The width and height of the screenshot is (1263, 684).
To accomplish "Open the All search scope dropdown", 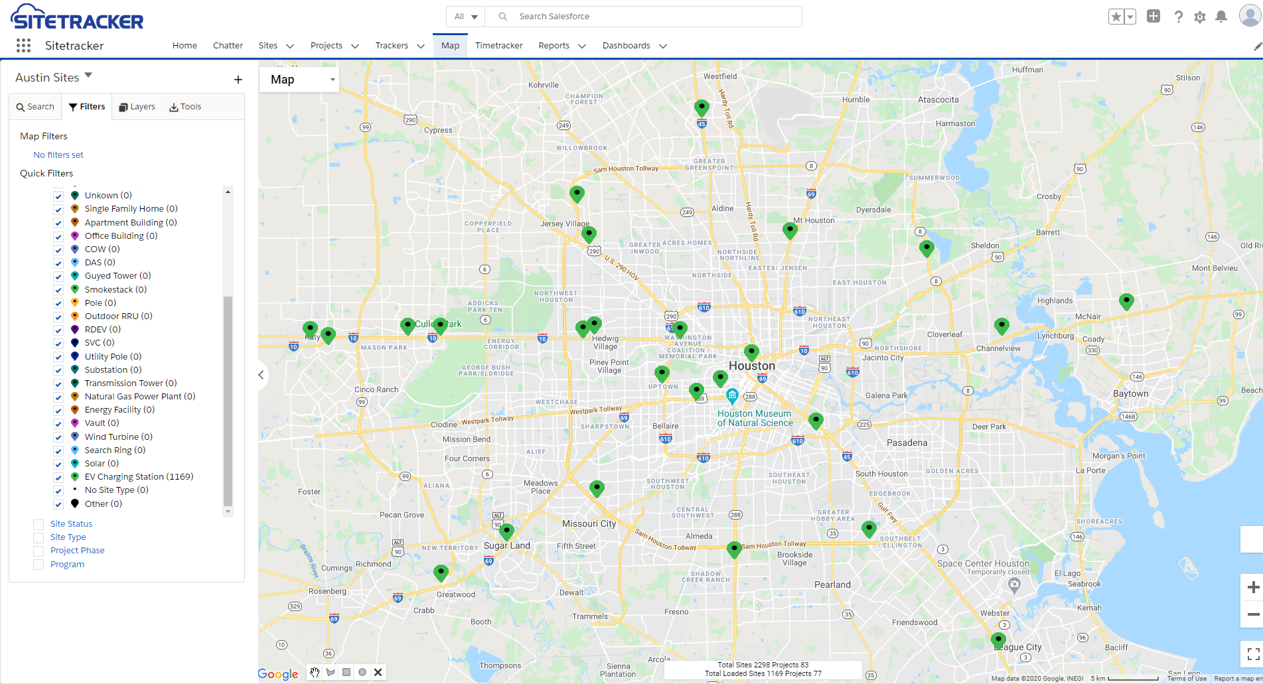I will coord(466,17).
